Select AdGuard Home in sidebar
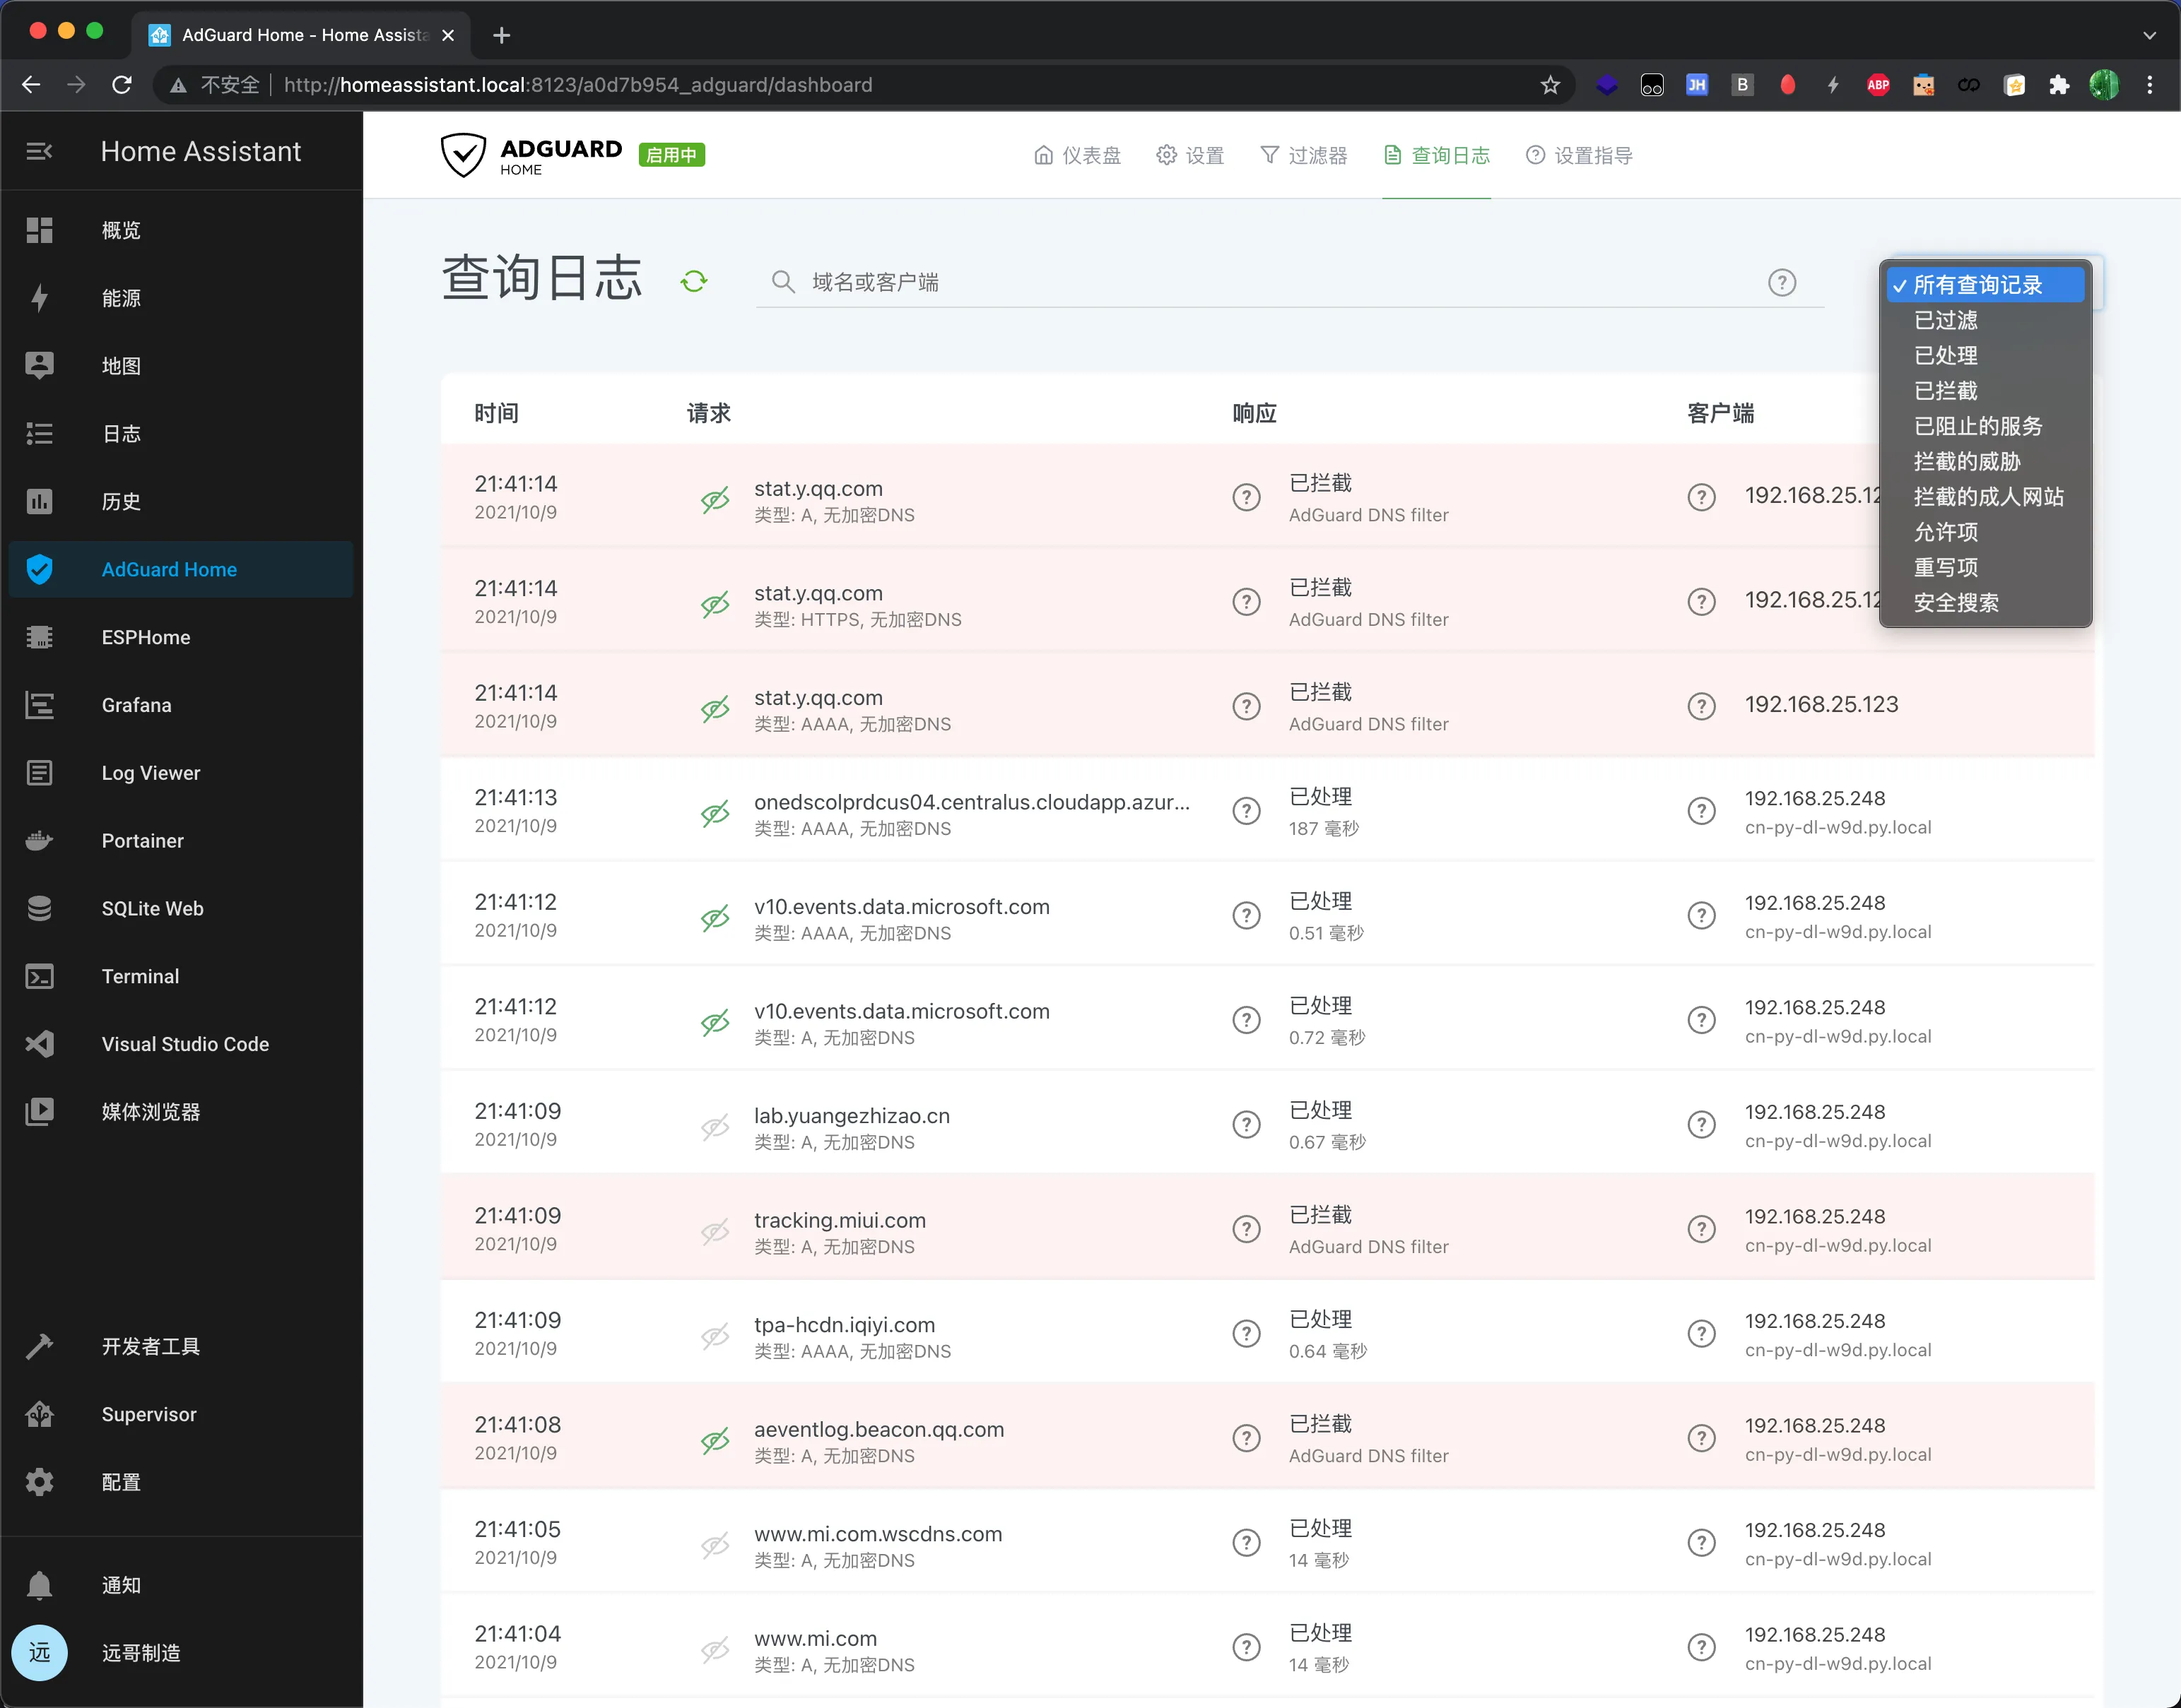 click(x=181, y=569)
